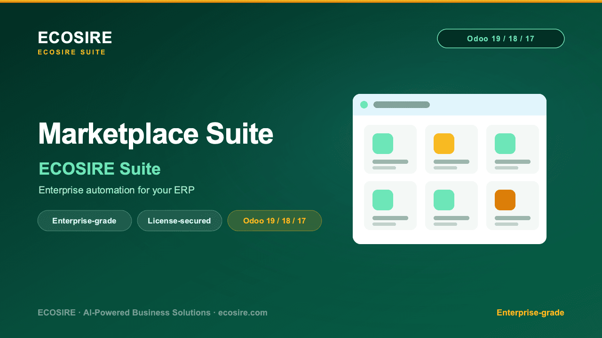602x338 pixels.
Task: Click the Marketplace Suite heading
Action: coord(156,134)
